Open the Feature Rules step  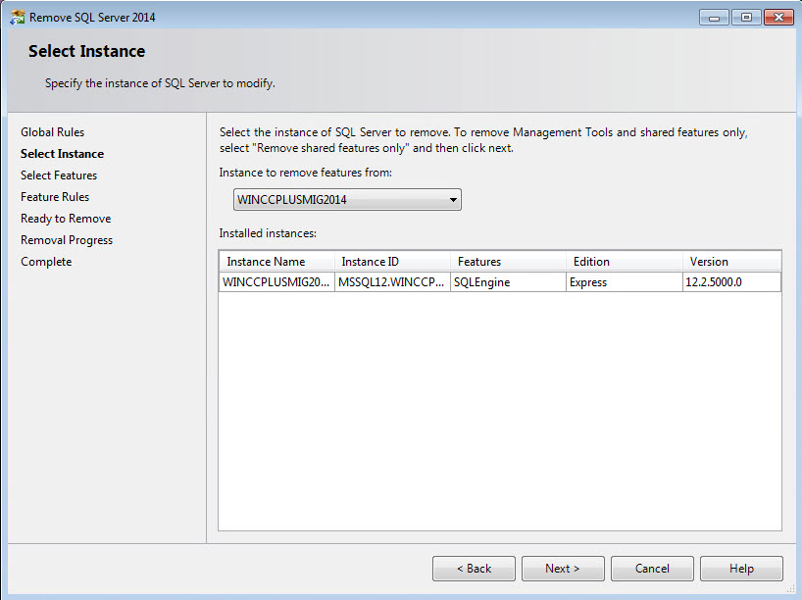pos(55,196)
